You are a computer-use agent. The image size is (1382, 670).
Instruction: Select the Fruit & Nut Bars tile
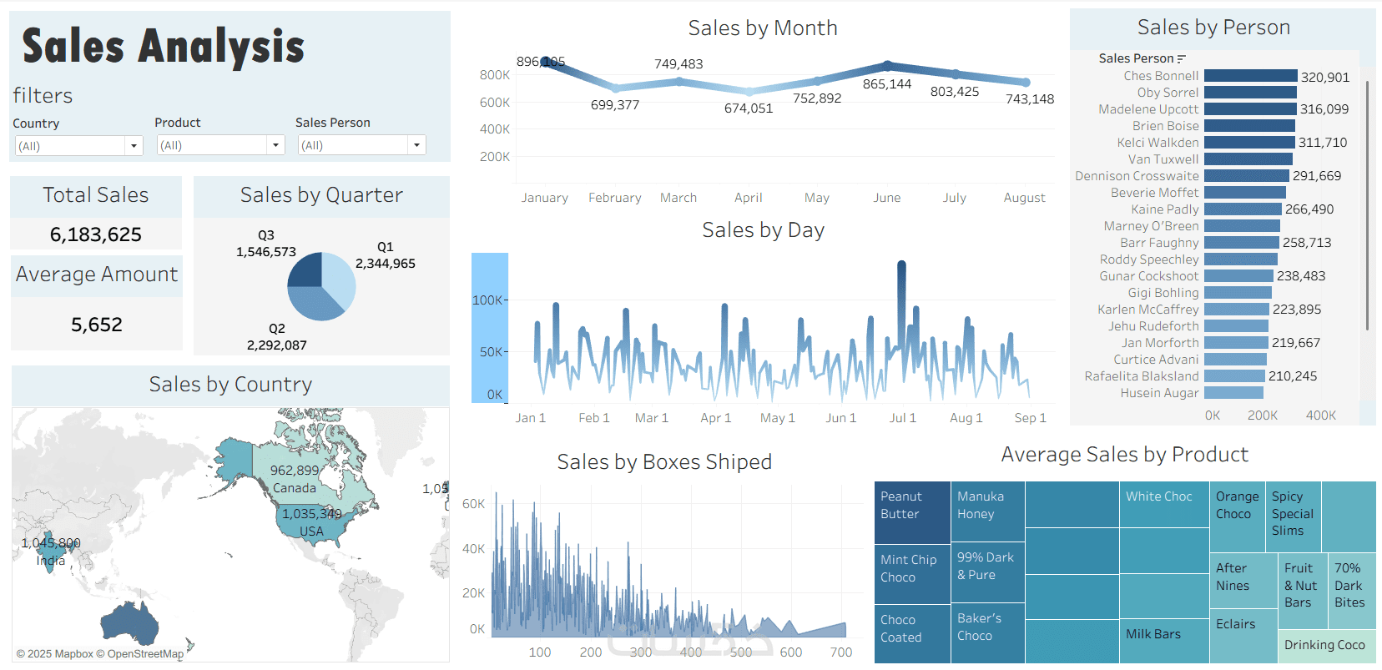1303,591
